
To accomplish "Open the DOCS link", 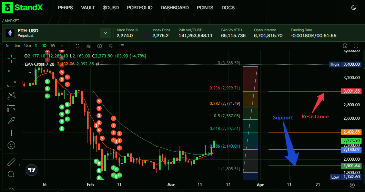I will (228, 8).
